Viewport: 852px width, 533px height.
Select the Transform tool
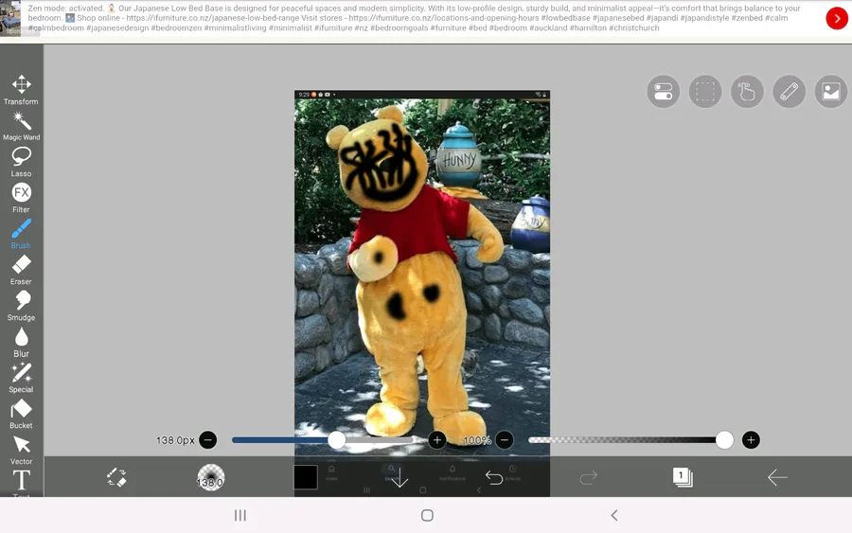[21, 90]
